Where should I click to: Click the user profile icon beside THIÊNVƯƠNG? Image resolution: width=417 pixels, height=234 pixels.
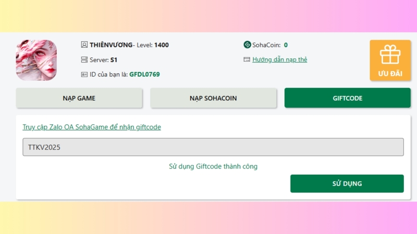point(84,45)
